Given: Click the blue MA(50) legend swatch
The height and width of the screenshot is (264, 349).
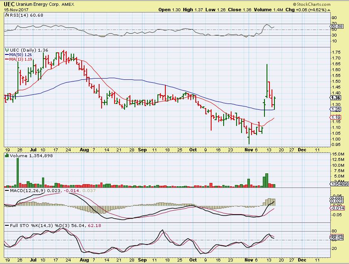Looking at the screenshot, I should (7, 55).
